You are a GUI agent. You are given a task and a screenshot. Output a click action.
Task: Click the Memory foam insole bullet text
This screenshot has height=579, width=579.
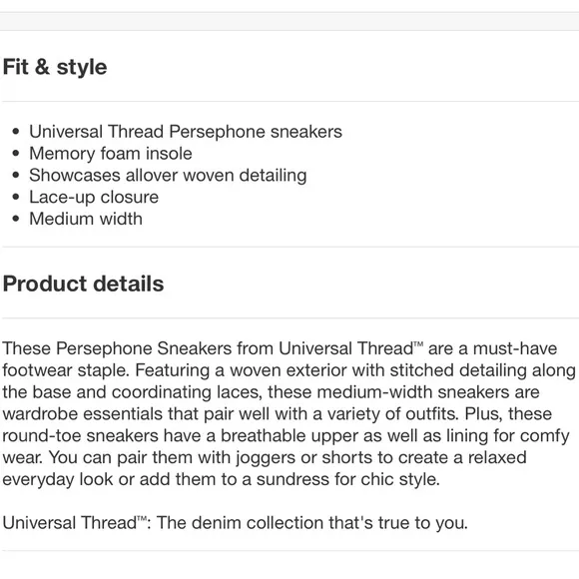pyautogui.click(x=111, y=154)
